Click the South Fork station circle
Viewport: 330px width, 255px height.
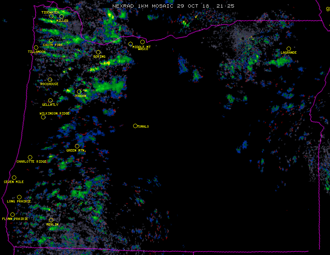click(x=51, y=41)
